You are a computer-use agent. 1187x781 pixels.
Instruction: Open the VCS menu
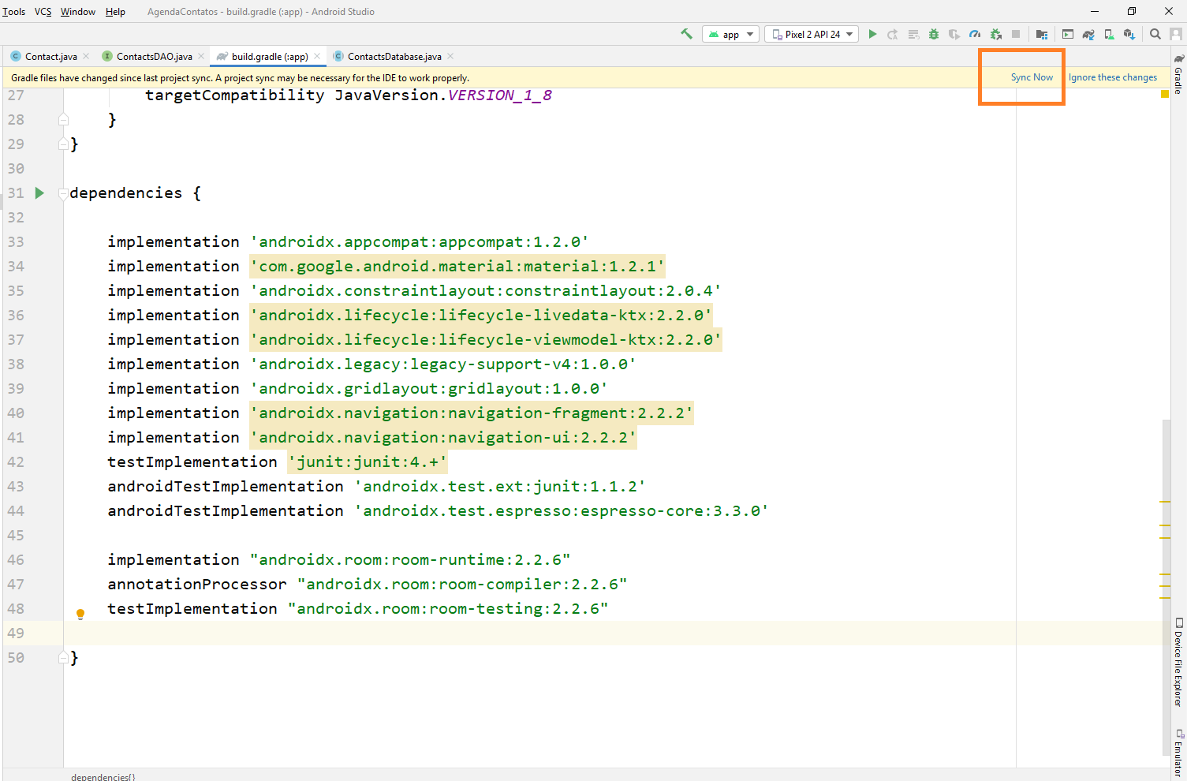[x=43, y=12]
